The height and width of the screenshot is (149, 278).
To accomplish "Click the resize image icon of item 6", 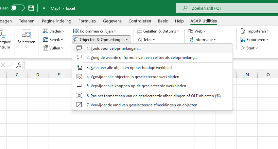I will tap(79, 96).
